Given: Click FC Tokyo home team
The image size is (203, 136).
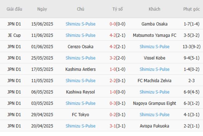Looking at the screenshot, I should (81, 115).
